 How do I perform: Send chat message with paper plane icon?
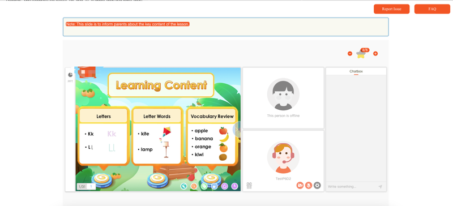pyautogui.click(x=380, y=187)
